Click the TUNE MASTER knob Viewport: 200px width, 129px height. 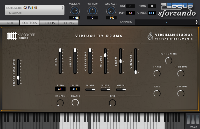click(169, 60)
